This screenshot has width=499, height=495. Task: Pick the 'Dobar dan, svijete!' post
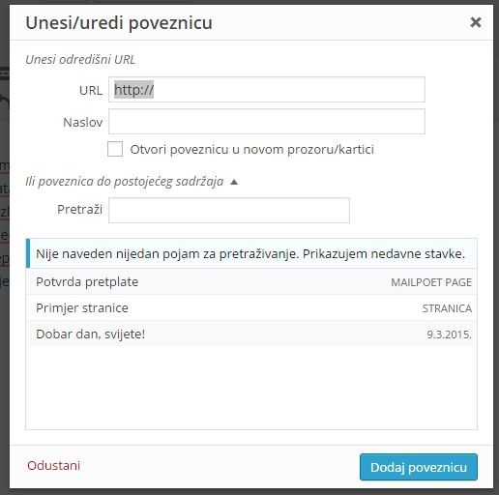point(251,334)
